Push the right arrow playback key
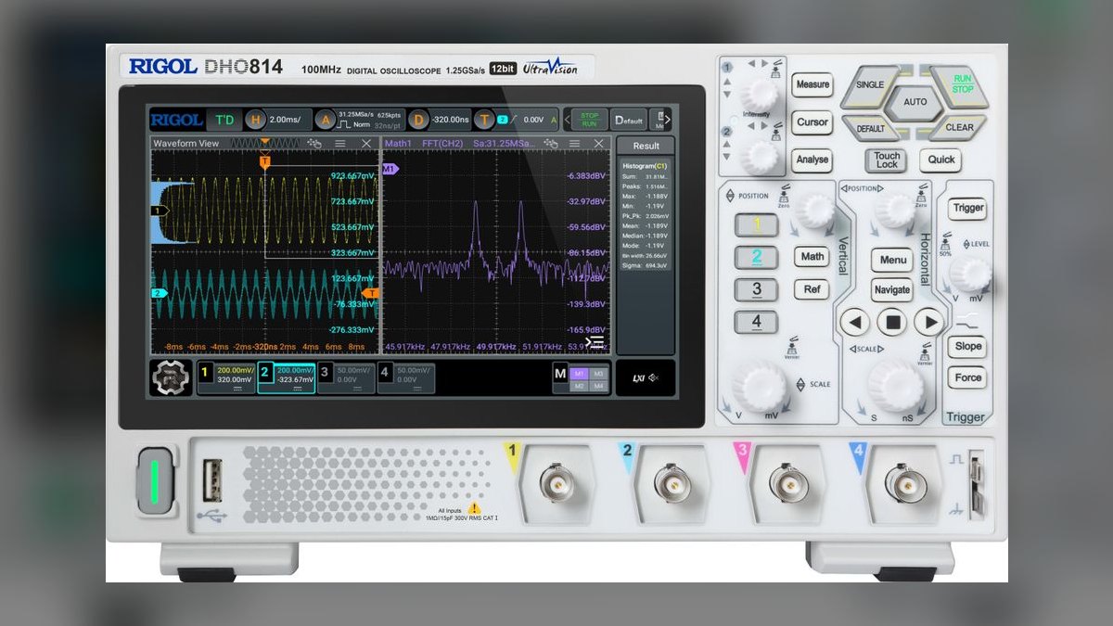The image size is (1113, 626). point(928,323)
